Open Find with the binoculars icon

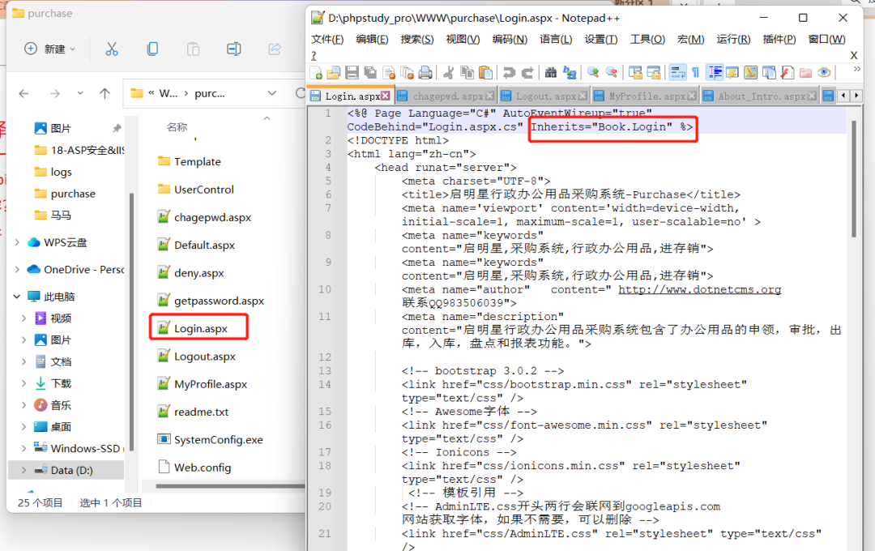click(551, 73)
